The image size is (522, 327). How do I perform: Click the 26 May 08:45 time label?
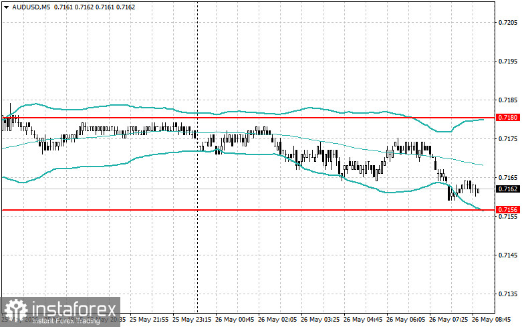[491, 320]
